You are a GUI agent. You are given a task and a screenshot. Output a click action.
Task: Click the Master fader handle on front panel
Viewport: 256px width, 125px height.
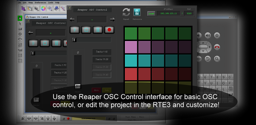coord(78,86)
